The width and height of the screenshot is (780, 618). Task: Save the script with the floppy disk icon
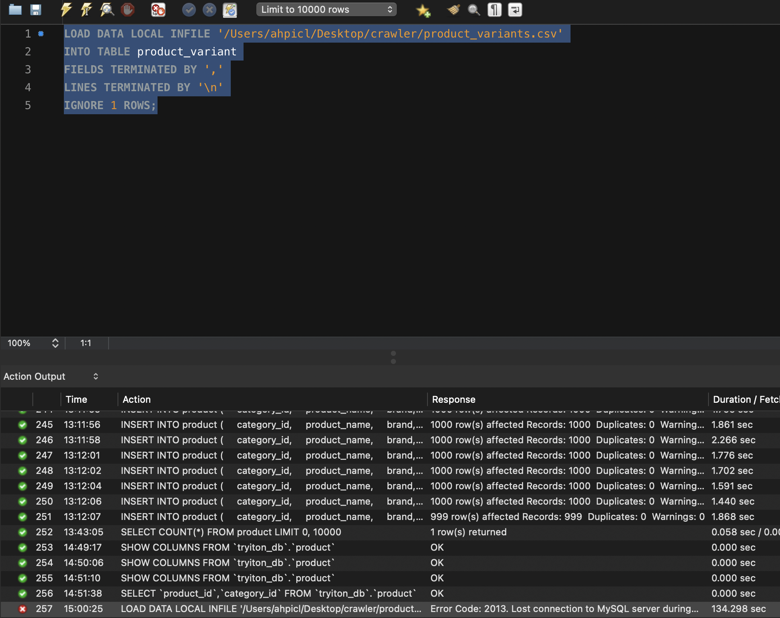point(36,9)
